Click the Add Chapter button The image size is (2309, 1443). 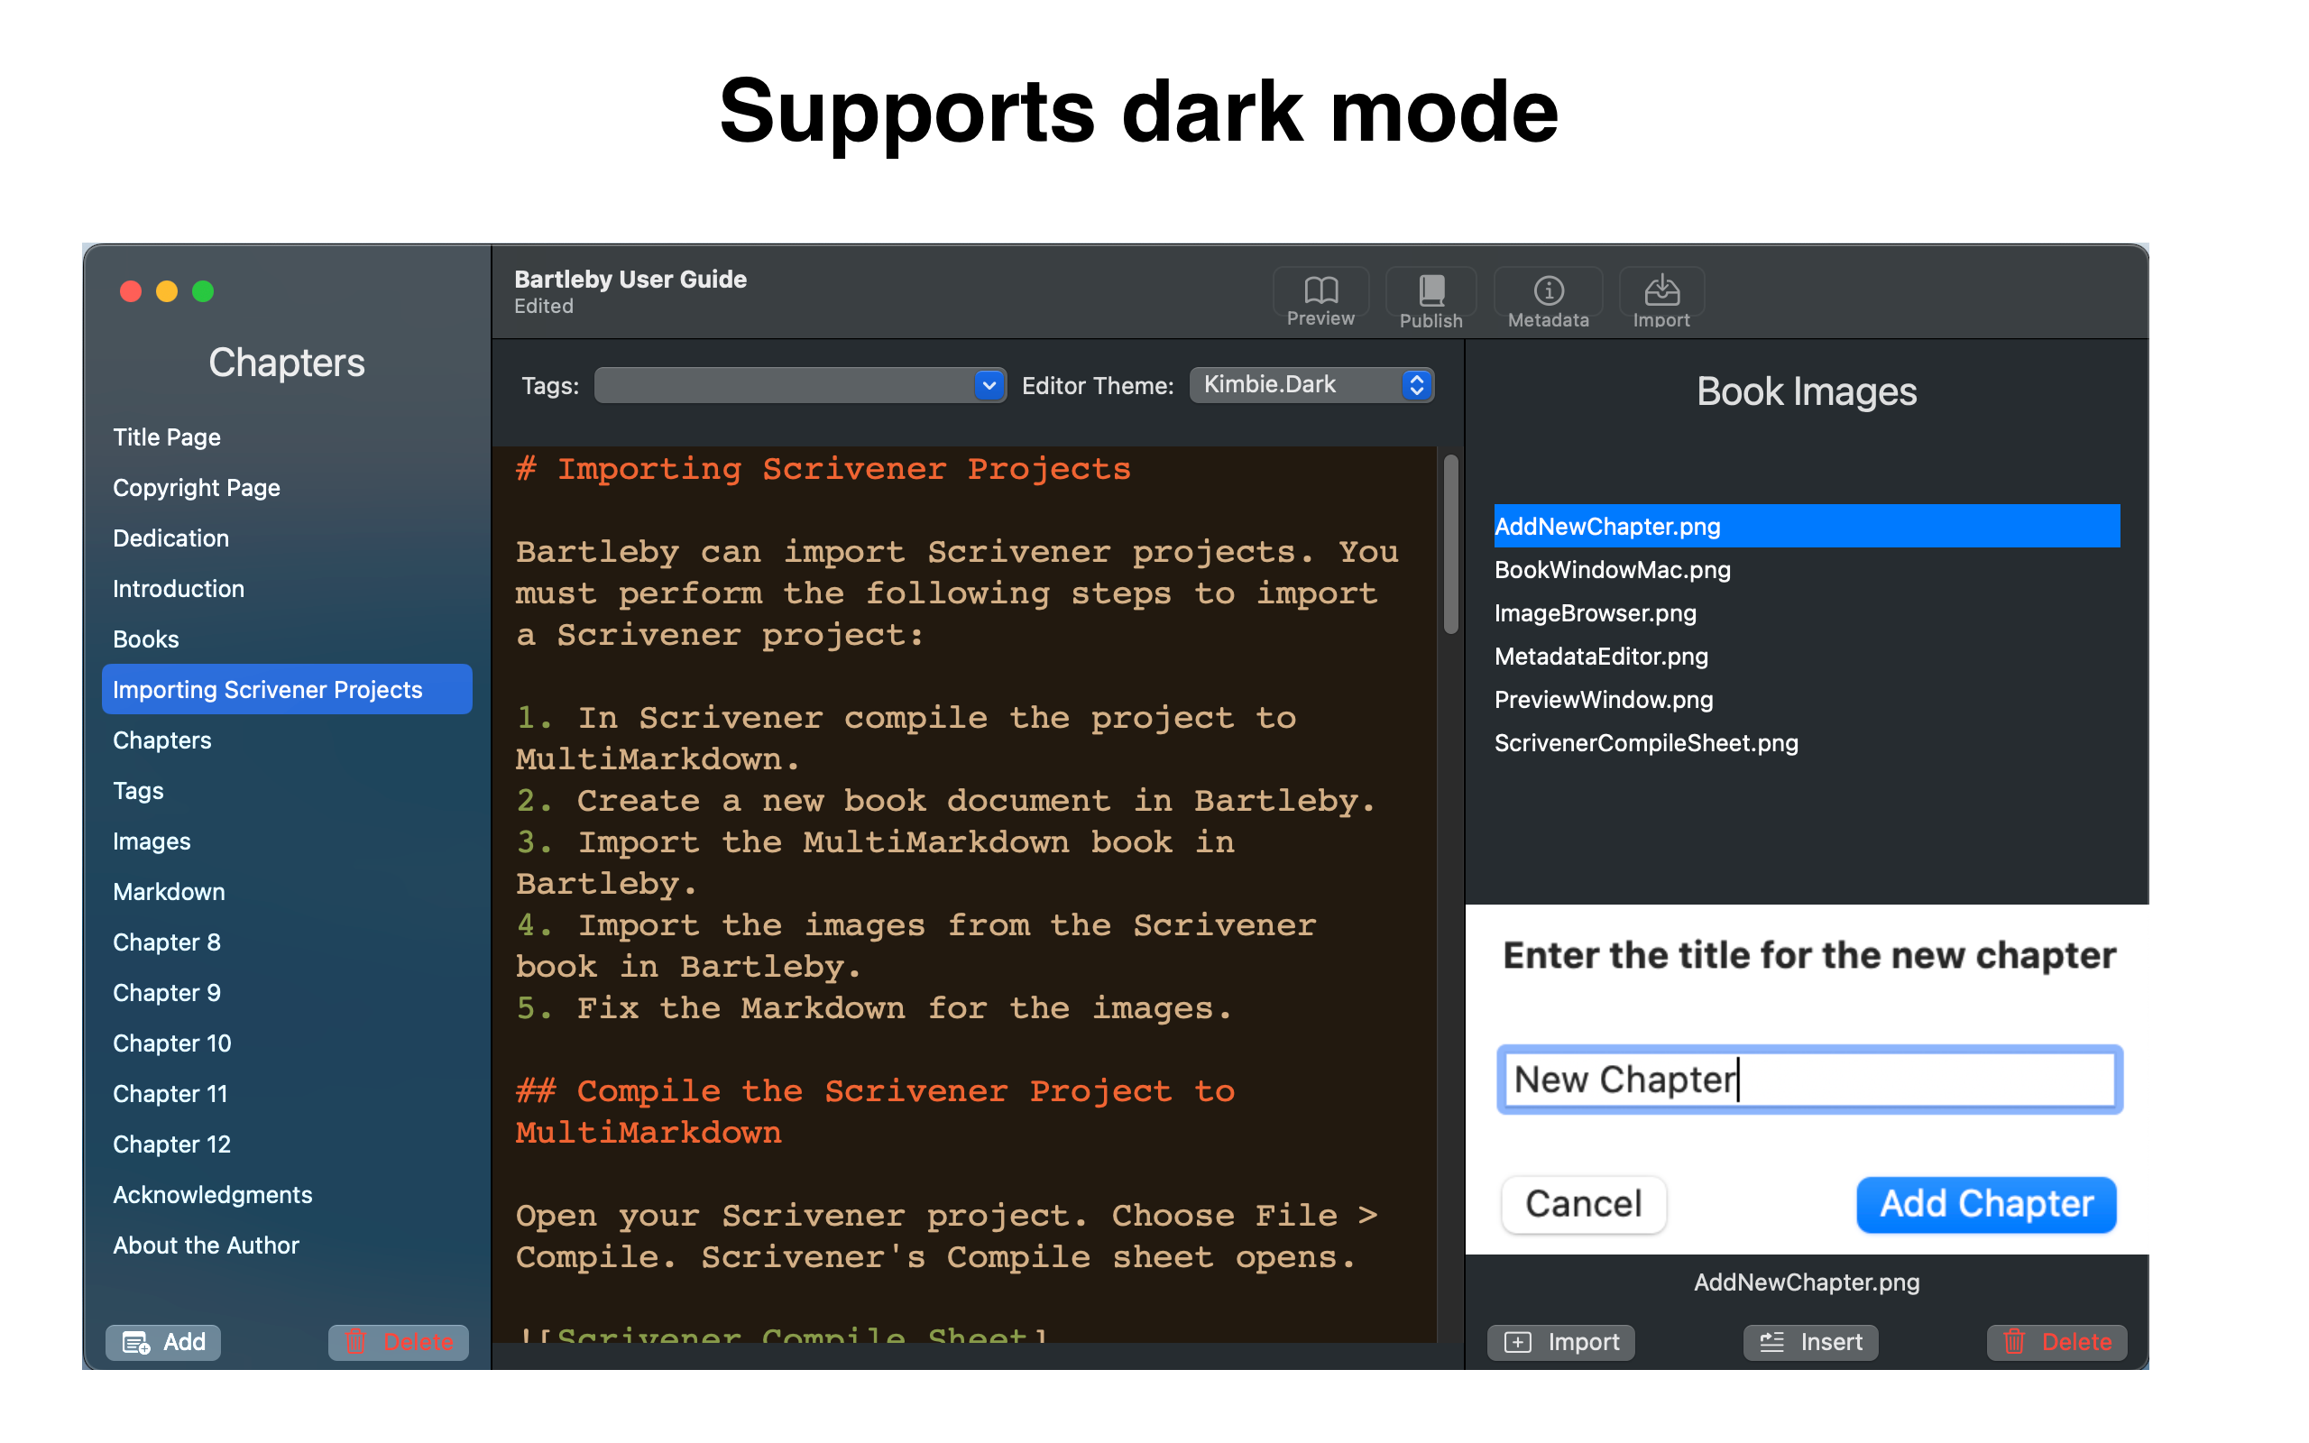coord(1985,1204)
